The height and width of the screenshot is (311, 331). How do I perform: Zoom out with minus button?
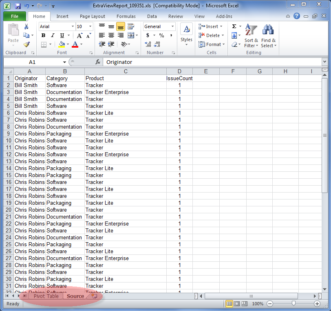[x=269, y=304]
